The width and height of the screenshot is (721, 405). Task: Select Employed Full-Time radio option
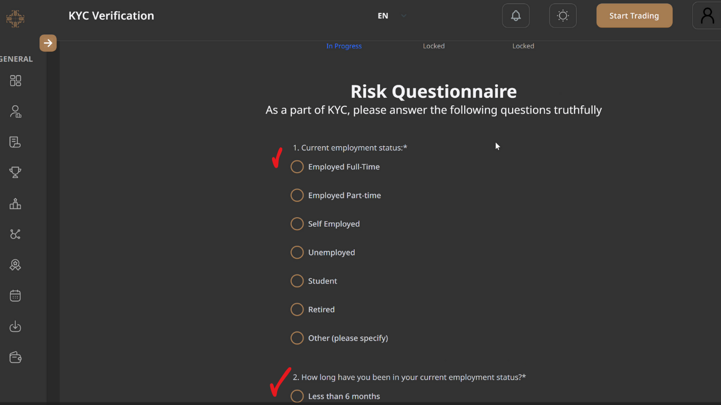click(x=297, y=167)
